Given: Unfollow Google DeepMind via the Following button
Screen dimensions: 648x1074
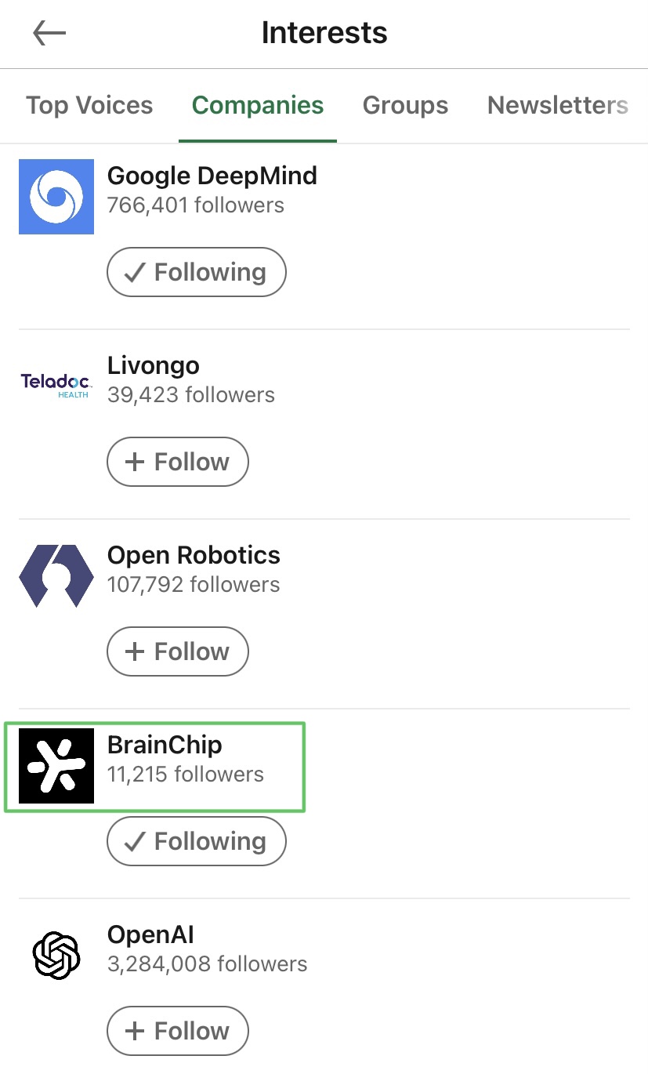Looking at the screenshot, I should 197,272.
